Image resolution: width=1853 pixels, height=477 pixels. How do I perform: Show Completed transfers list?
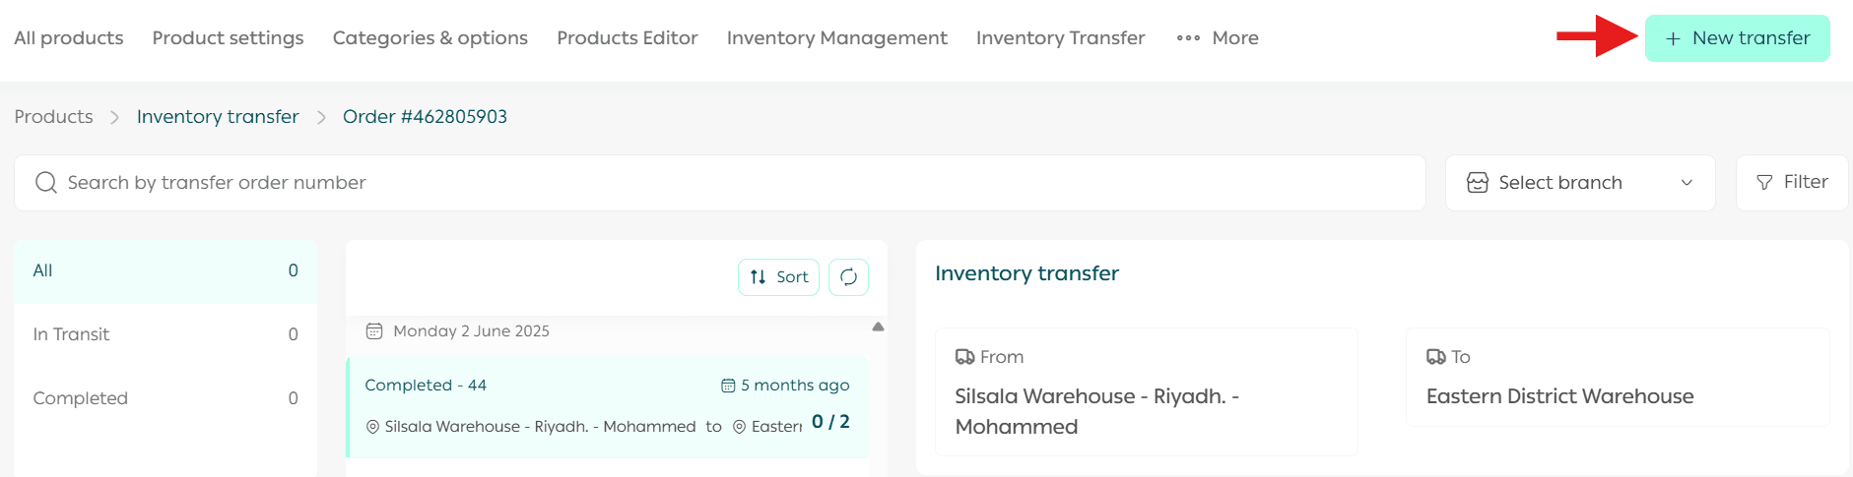click(165, 398)
